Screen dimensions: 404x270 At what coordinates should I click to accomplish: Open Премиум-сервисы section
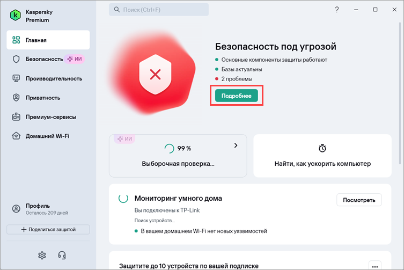pos(48,117)
